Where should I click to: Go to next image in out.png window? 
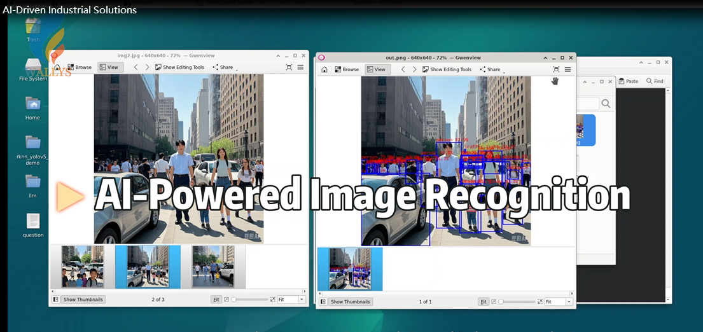pos(414,69)
